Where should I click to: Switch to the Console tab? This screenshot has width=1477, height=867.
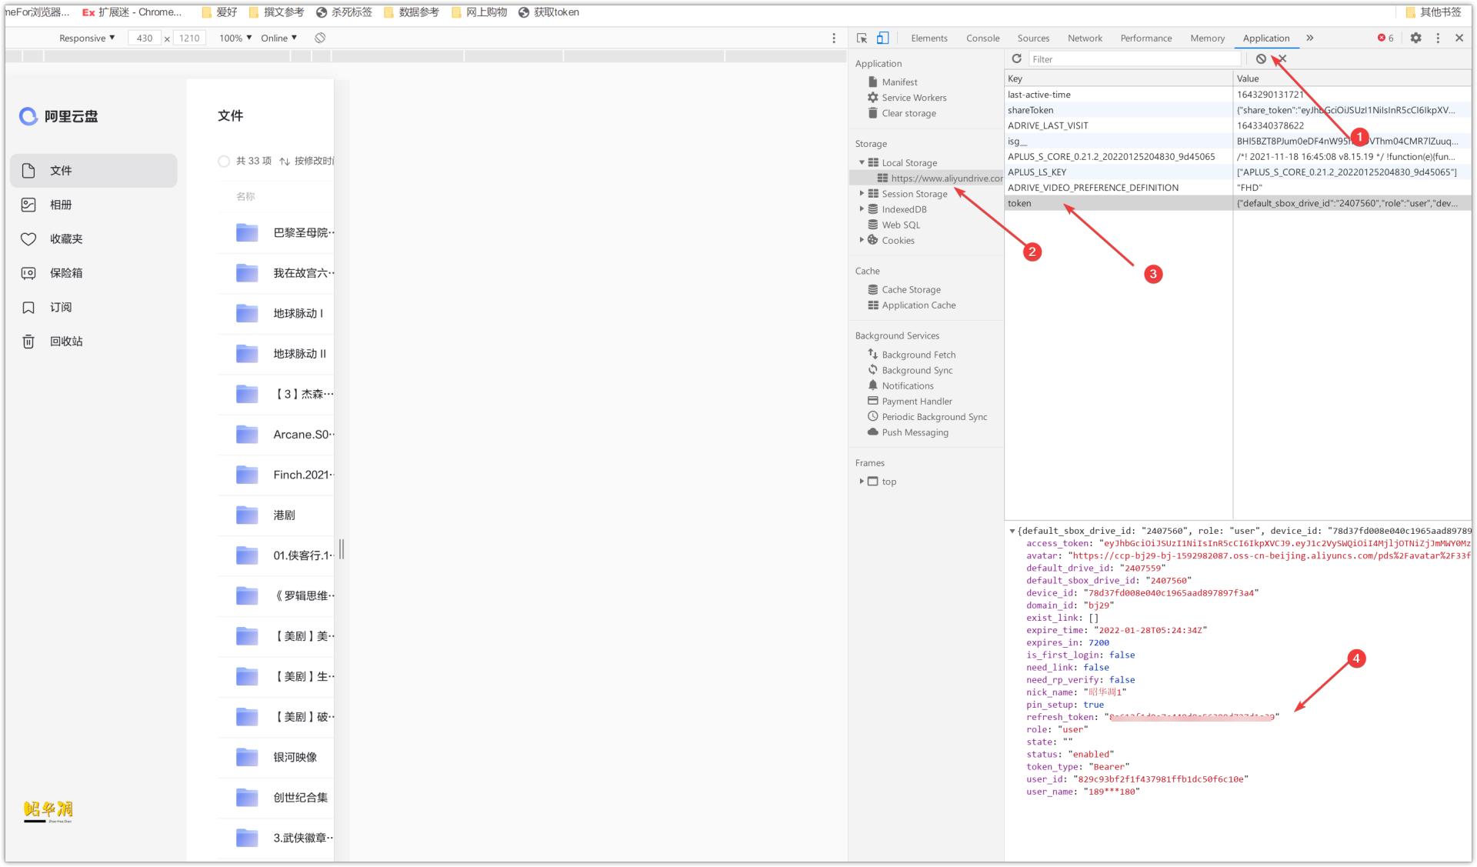(x=983, y=38)
